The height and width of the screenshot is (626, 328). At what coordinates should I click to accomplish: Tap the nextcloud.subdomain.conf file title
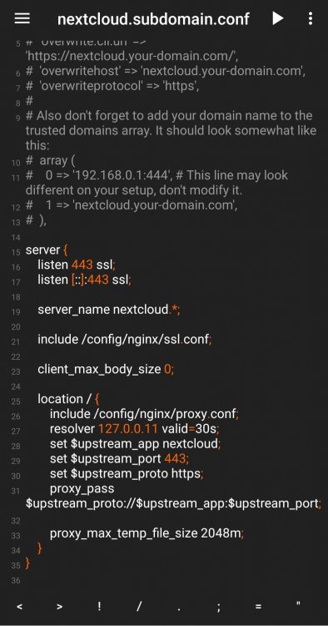[x=153, y=18]
